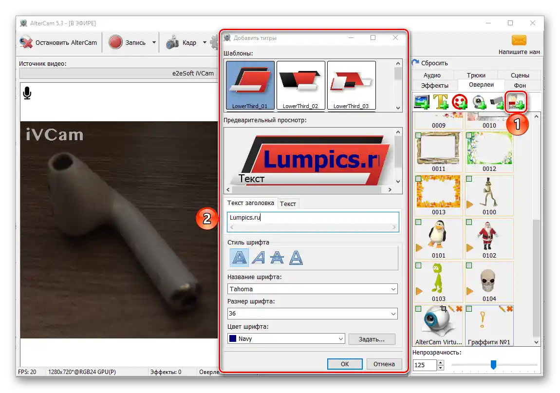This screenshot has width=560, height=393.
Task: Switch to the Аудио tab
Action: pyautogui.click(x=432, y=75)
